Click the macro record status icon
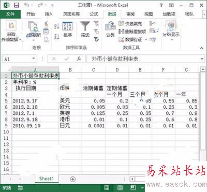The width and height of the screenshot is (207, 192). (20, 188)
